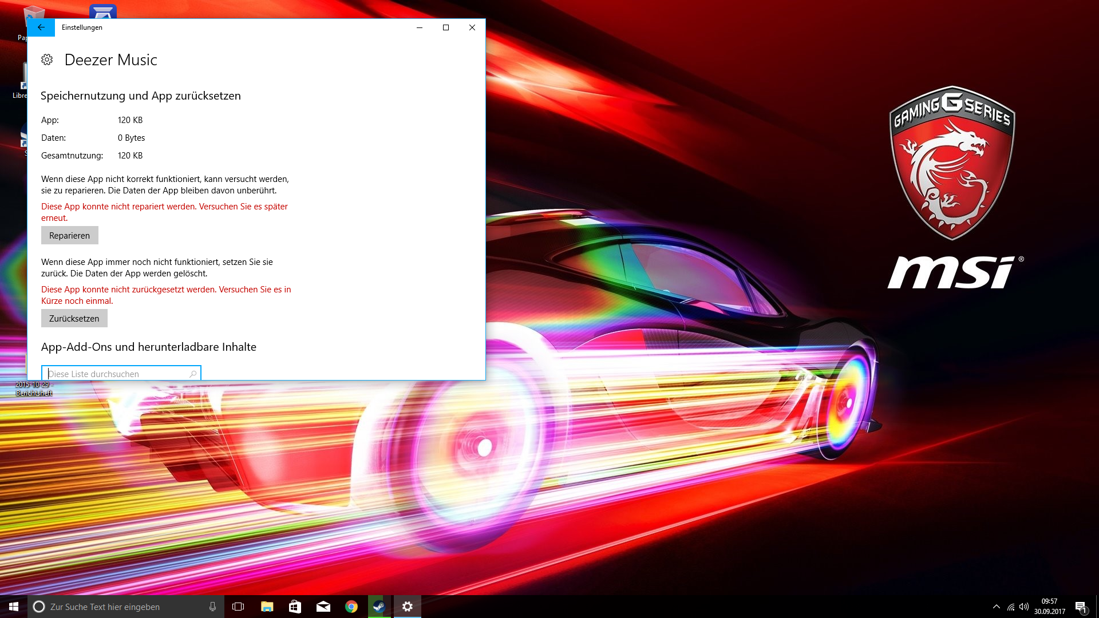1099x618 pixels.
Task: Open Task View from the taskbar
Action: (x=238, y=607)
